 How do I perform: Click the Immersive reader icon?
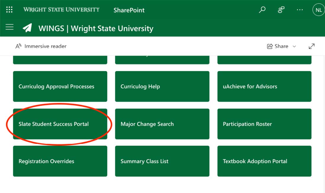[x=18, y=46]
